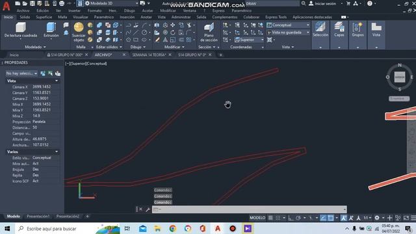Add a new layout with plus button
Screen dimensions: 416x234
coord(87,216)
